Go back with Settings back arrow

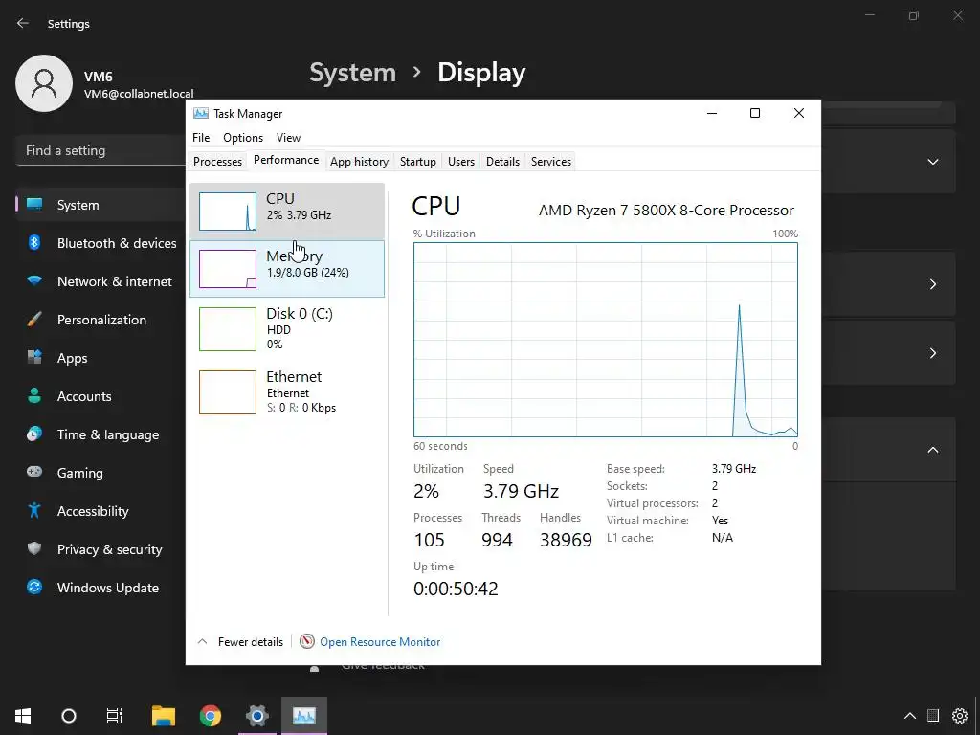pos(23,23)
